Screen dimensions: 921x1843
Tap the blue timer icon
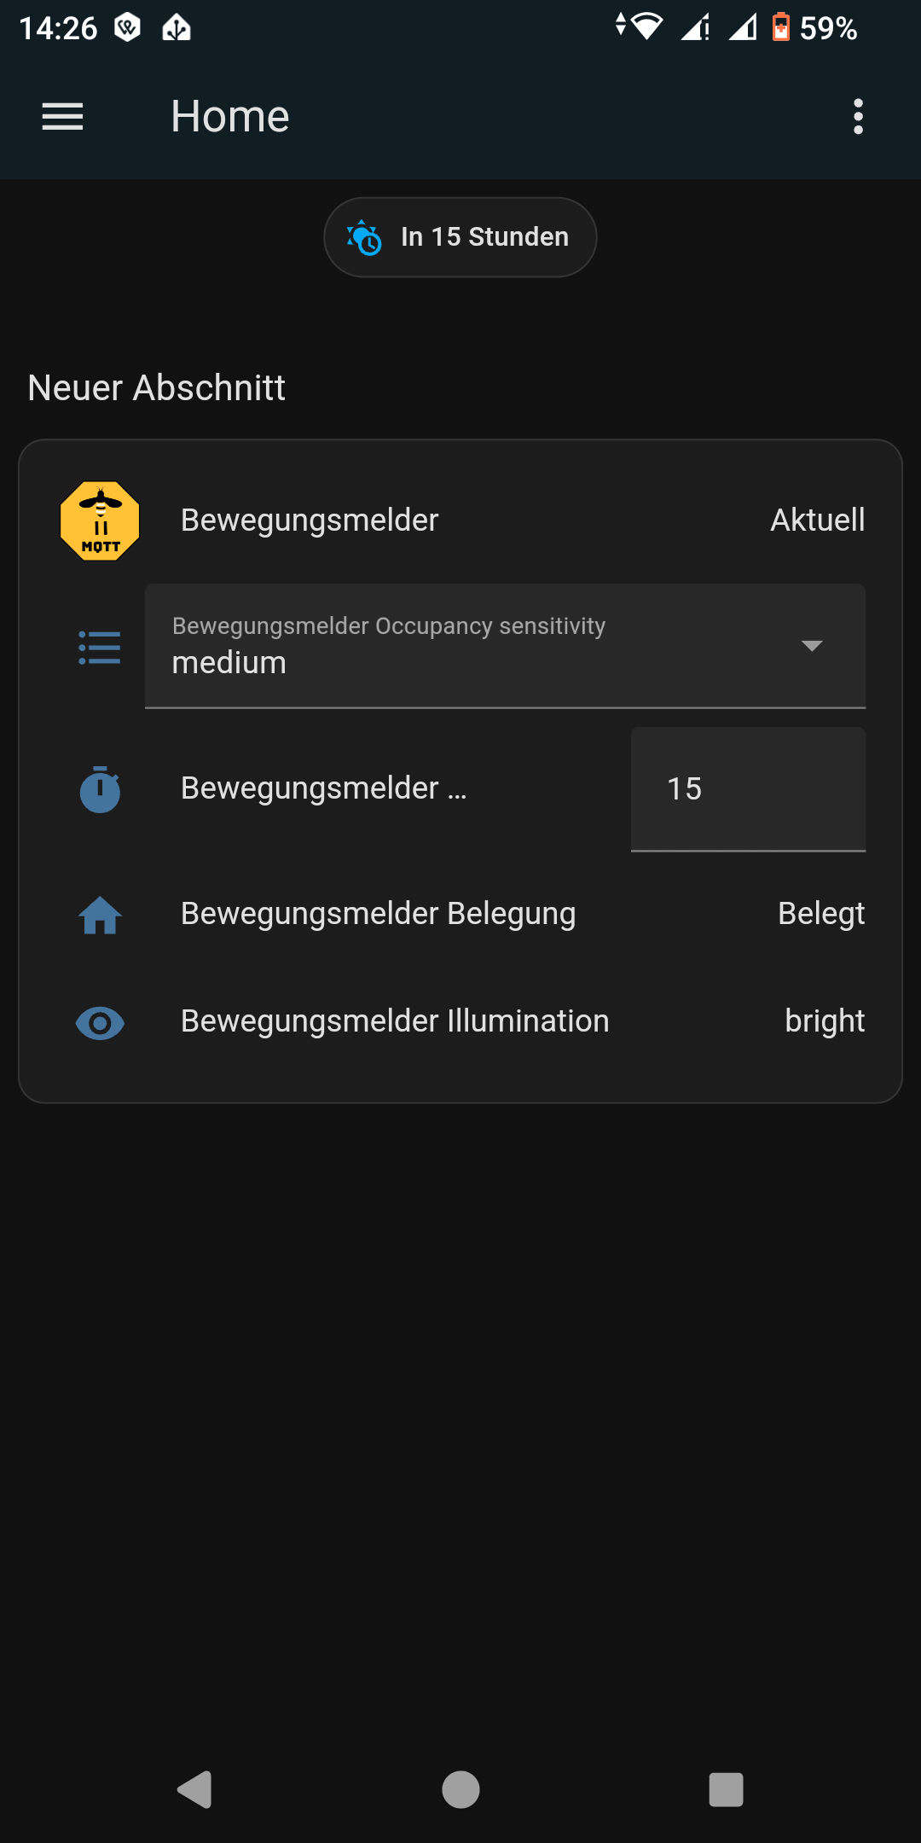click(100, 789)
